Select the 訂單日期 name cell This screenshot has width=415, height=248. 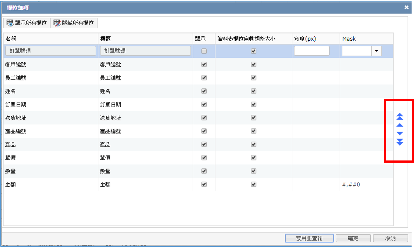51,105
